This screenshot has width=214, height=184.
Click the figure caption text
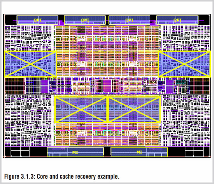62,177
